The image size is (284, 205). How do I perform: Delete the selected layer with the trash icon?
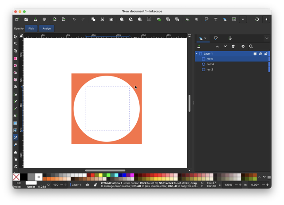(x=233, y=47)
